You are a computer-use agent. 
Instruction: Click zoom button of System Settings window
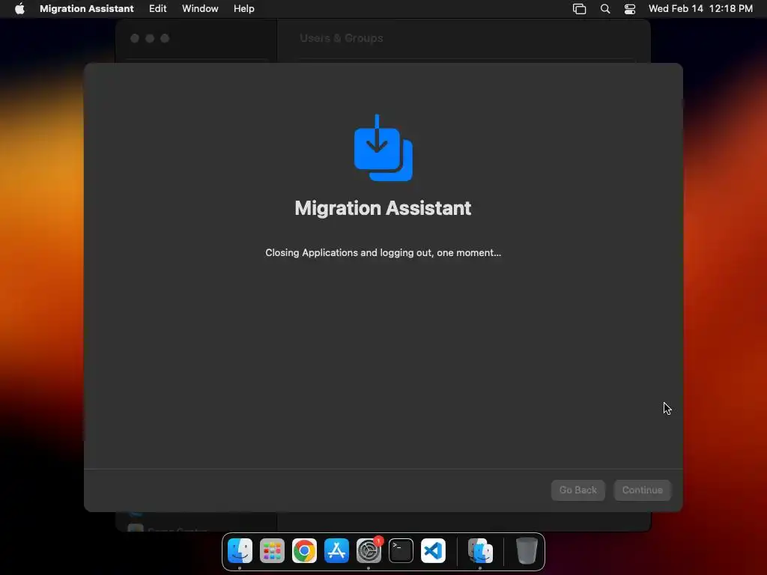tap(165, 38)
